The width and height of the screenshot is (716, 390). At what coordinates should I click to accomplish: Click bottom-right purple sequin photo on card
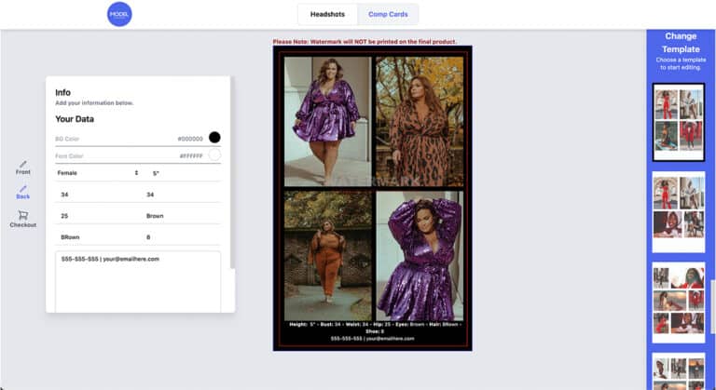click(420, 255)
